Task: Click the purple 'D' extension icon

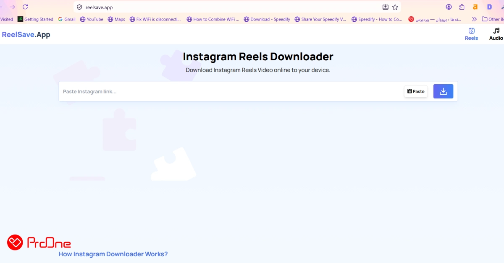Action: pyautogui.click(x=489, y=7)
